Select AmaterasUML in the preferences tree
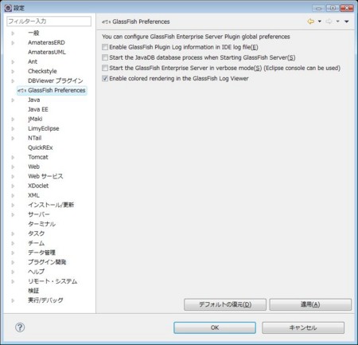The image size is (358, 345). tap(47, 52)
